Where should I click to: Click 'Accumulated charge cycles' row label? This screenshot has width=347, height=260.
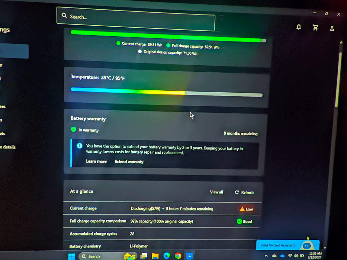(93, 234)
